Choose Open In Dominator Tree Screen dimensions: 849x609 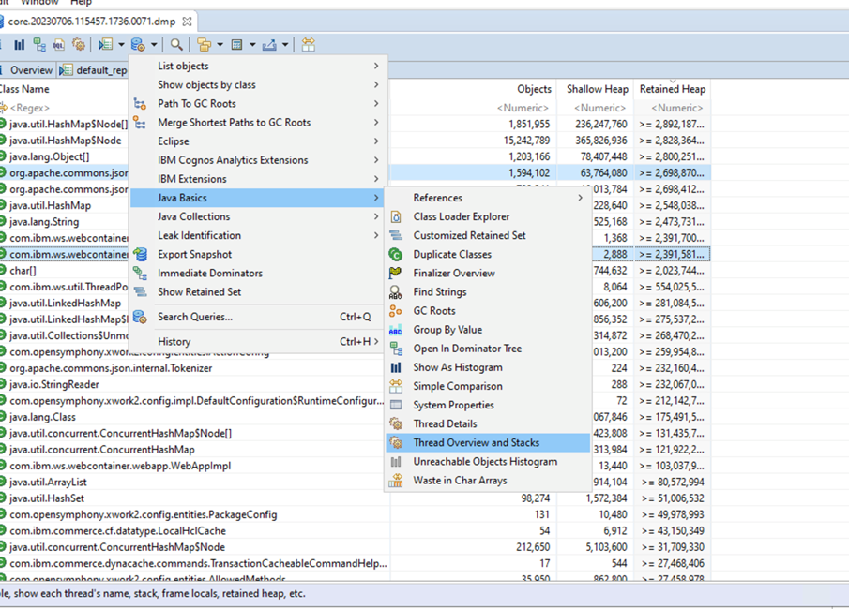click(466, 349)
